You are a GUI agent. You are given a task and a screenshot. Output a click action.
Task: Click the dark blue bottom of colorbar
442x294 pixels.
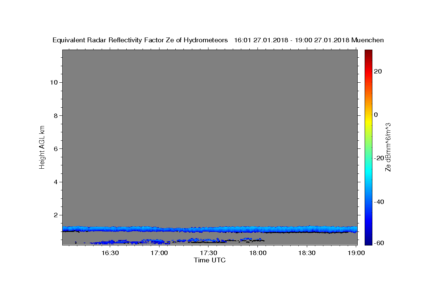click(x=368, y=241)
